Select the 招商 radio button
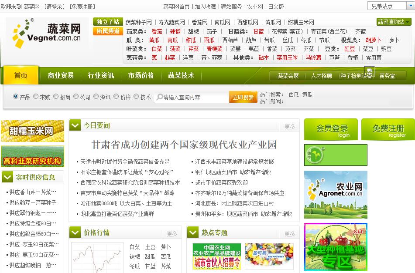Screen dimensions: 415x273 click(56, 97)
